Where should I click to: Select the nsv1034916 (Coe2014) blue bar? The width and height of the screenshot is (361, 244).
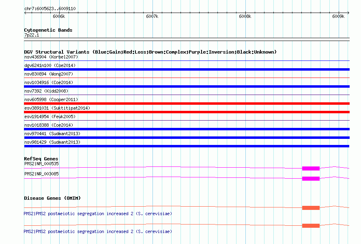(x=187, y=86)
